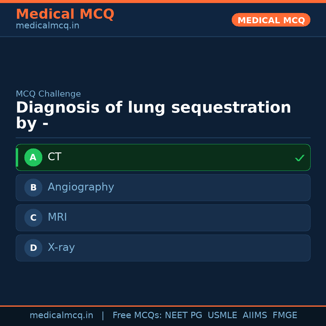Click the green highlight bar beside answer A
The width and height of the screenshot is (326, 326).
(17, 157)
